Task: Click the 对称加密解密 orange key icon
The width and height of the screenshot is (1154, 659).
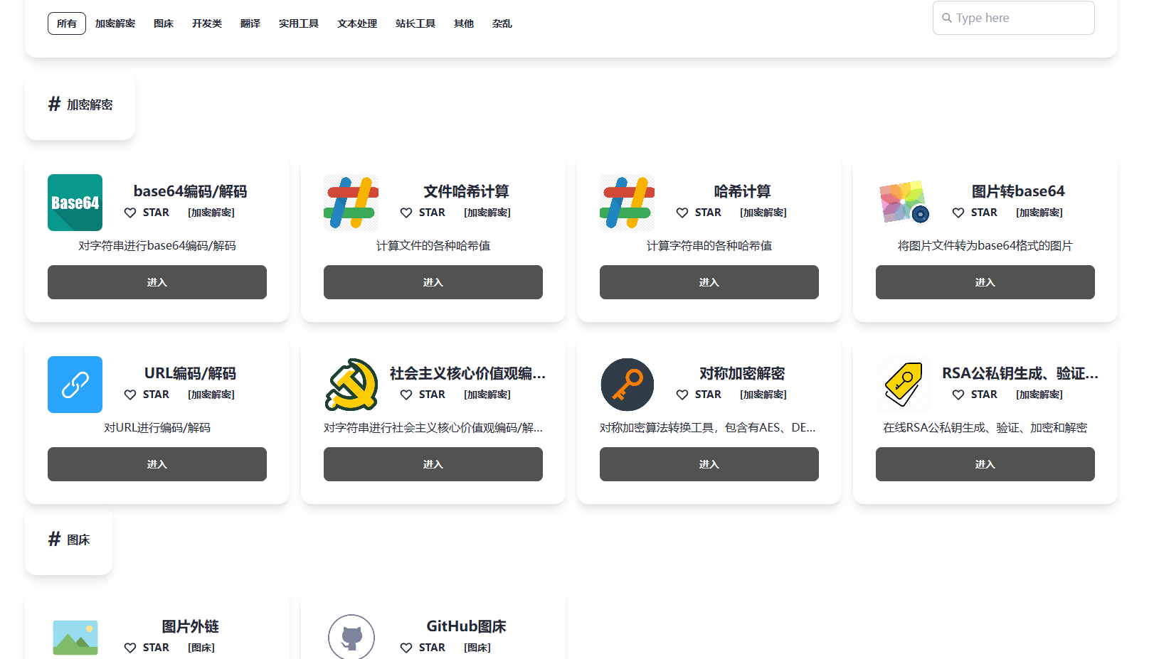Action: coord(627,385)
